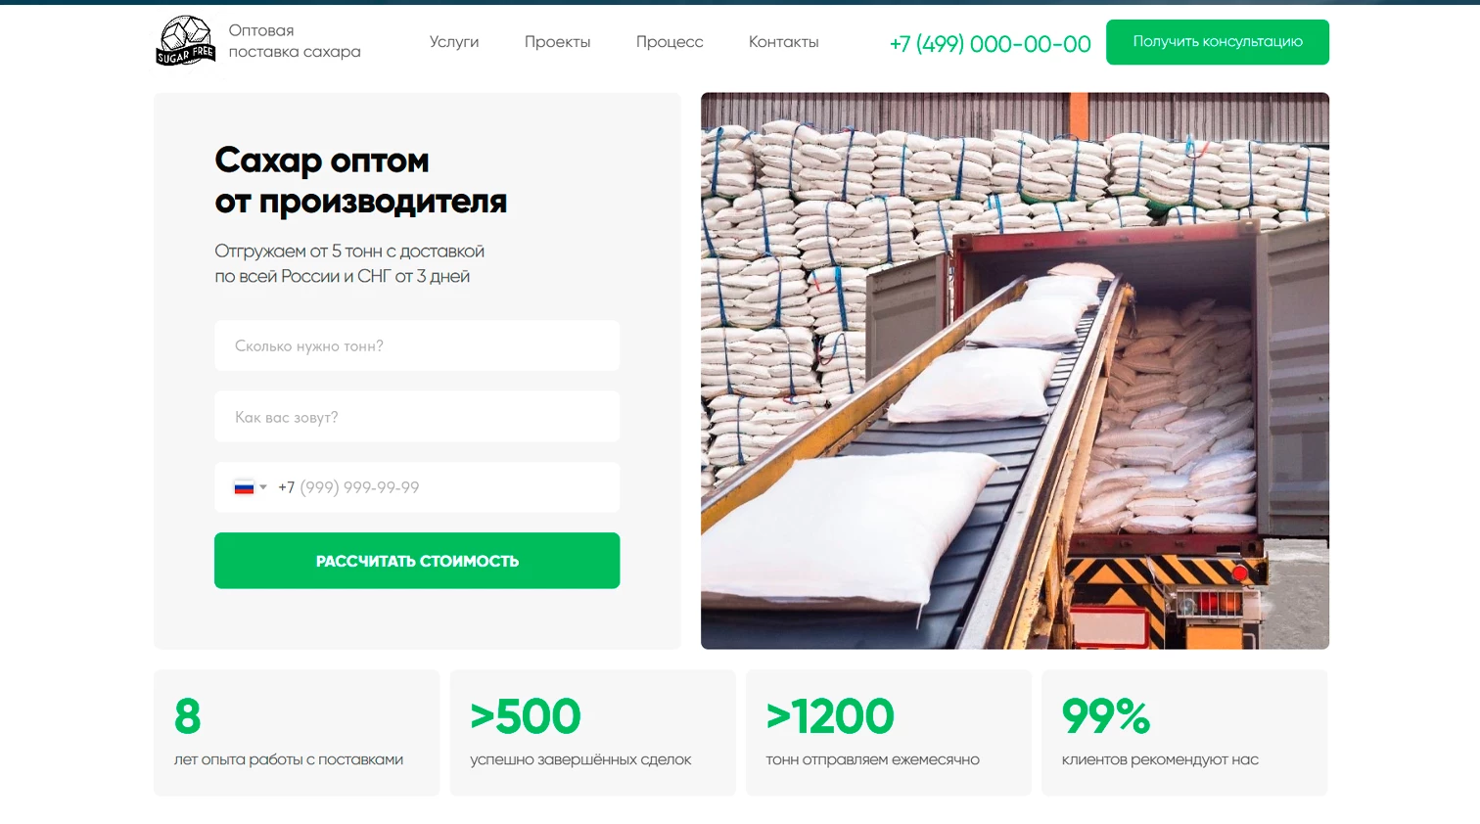The width and height of the screenshot is (1480, 824).
Task: Select the >500 успешно завершённых сделок card
Action: click(x=592, y=733)
